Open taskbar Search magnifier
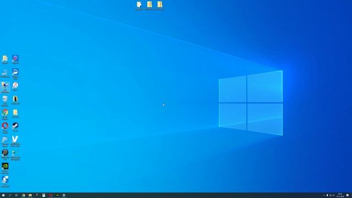The height and width of the screenshot is (198, 352). tap(10, 195)
